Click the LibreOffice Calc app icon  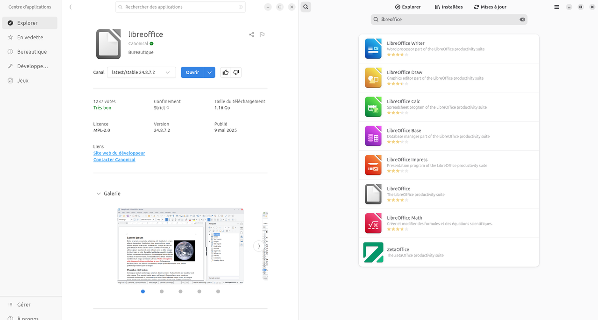[x=373, y=107]
